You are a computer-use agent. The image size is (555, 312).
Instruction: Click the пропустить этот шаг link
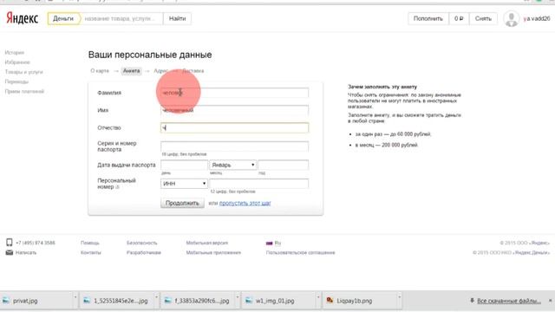click(245, 203)
